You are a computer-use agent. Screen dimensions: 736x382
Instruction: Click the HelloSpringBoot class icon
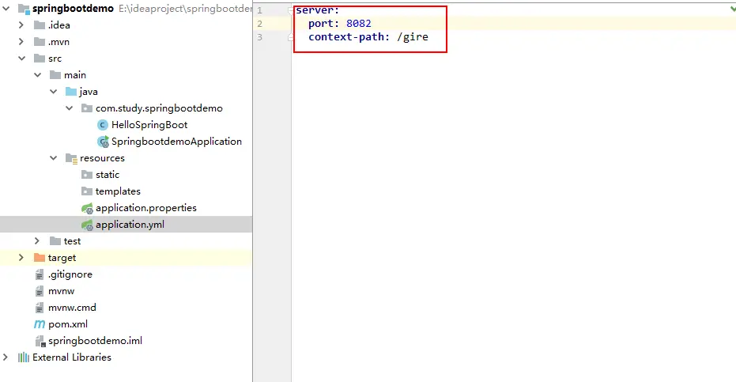click(102, 125)
